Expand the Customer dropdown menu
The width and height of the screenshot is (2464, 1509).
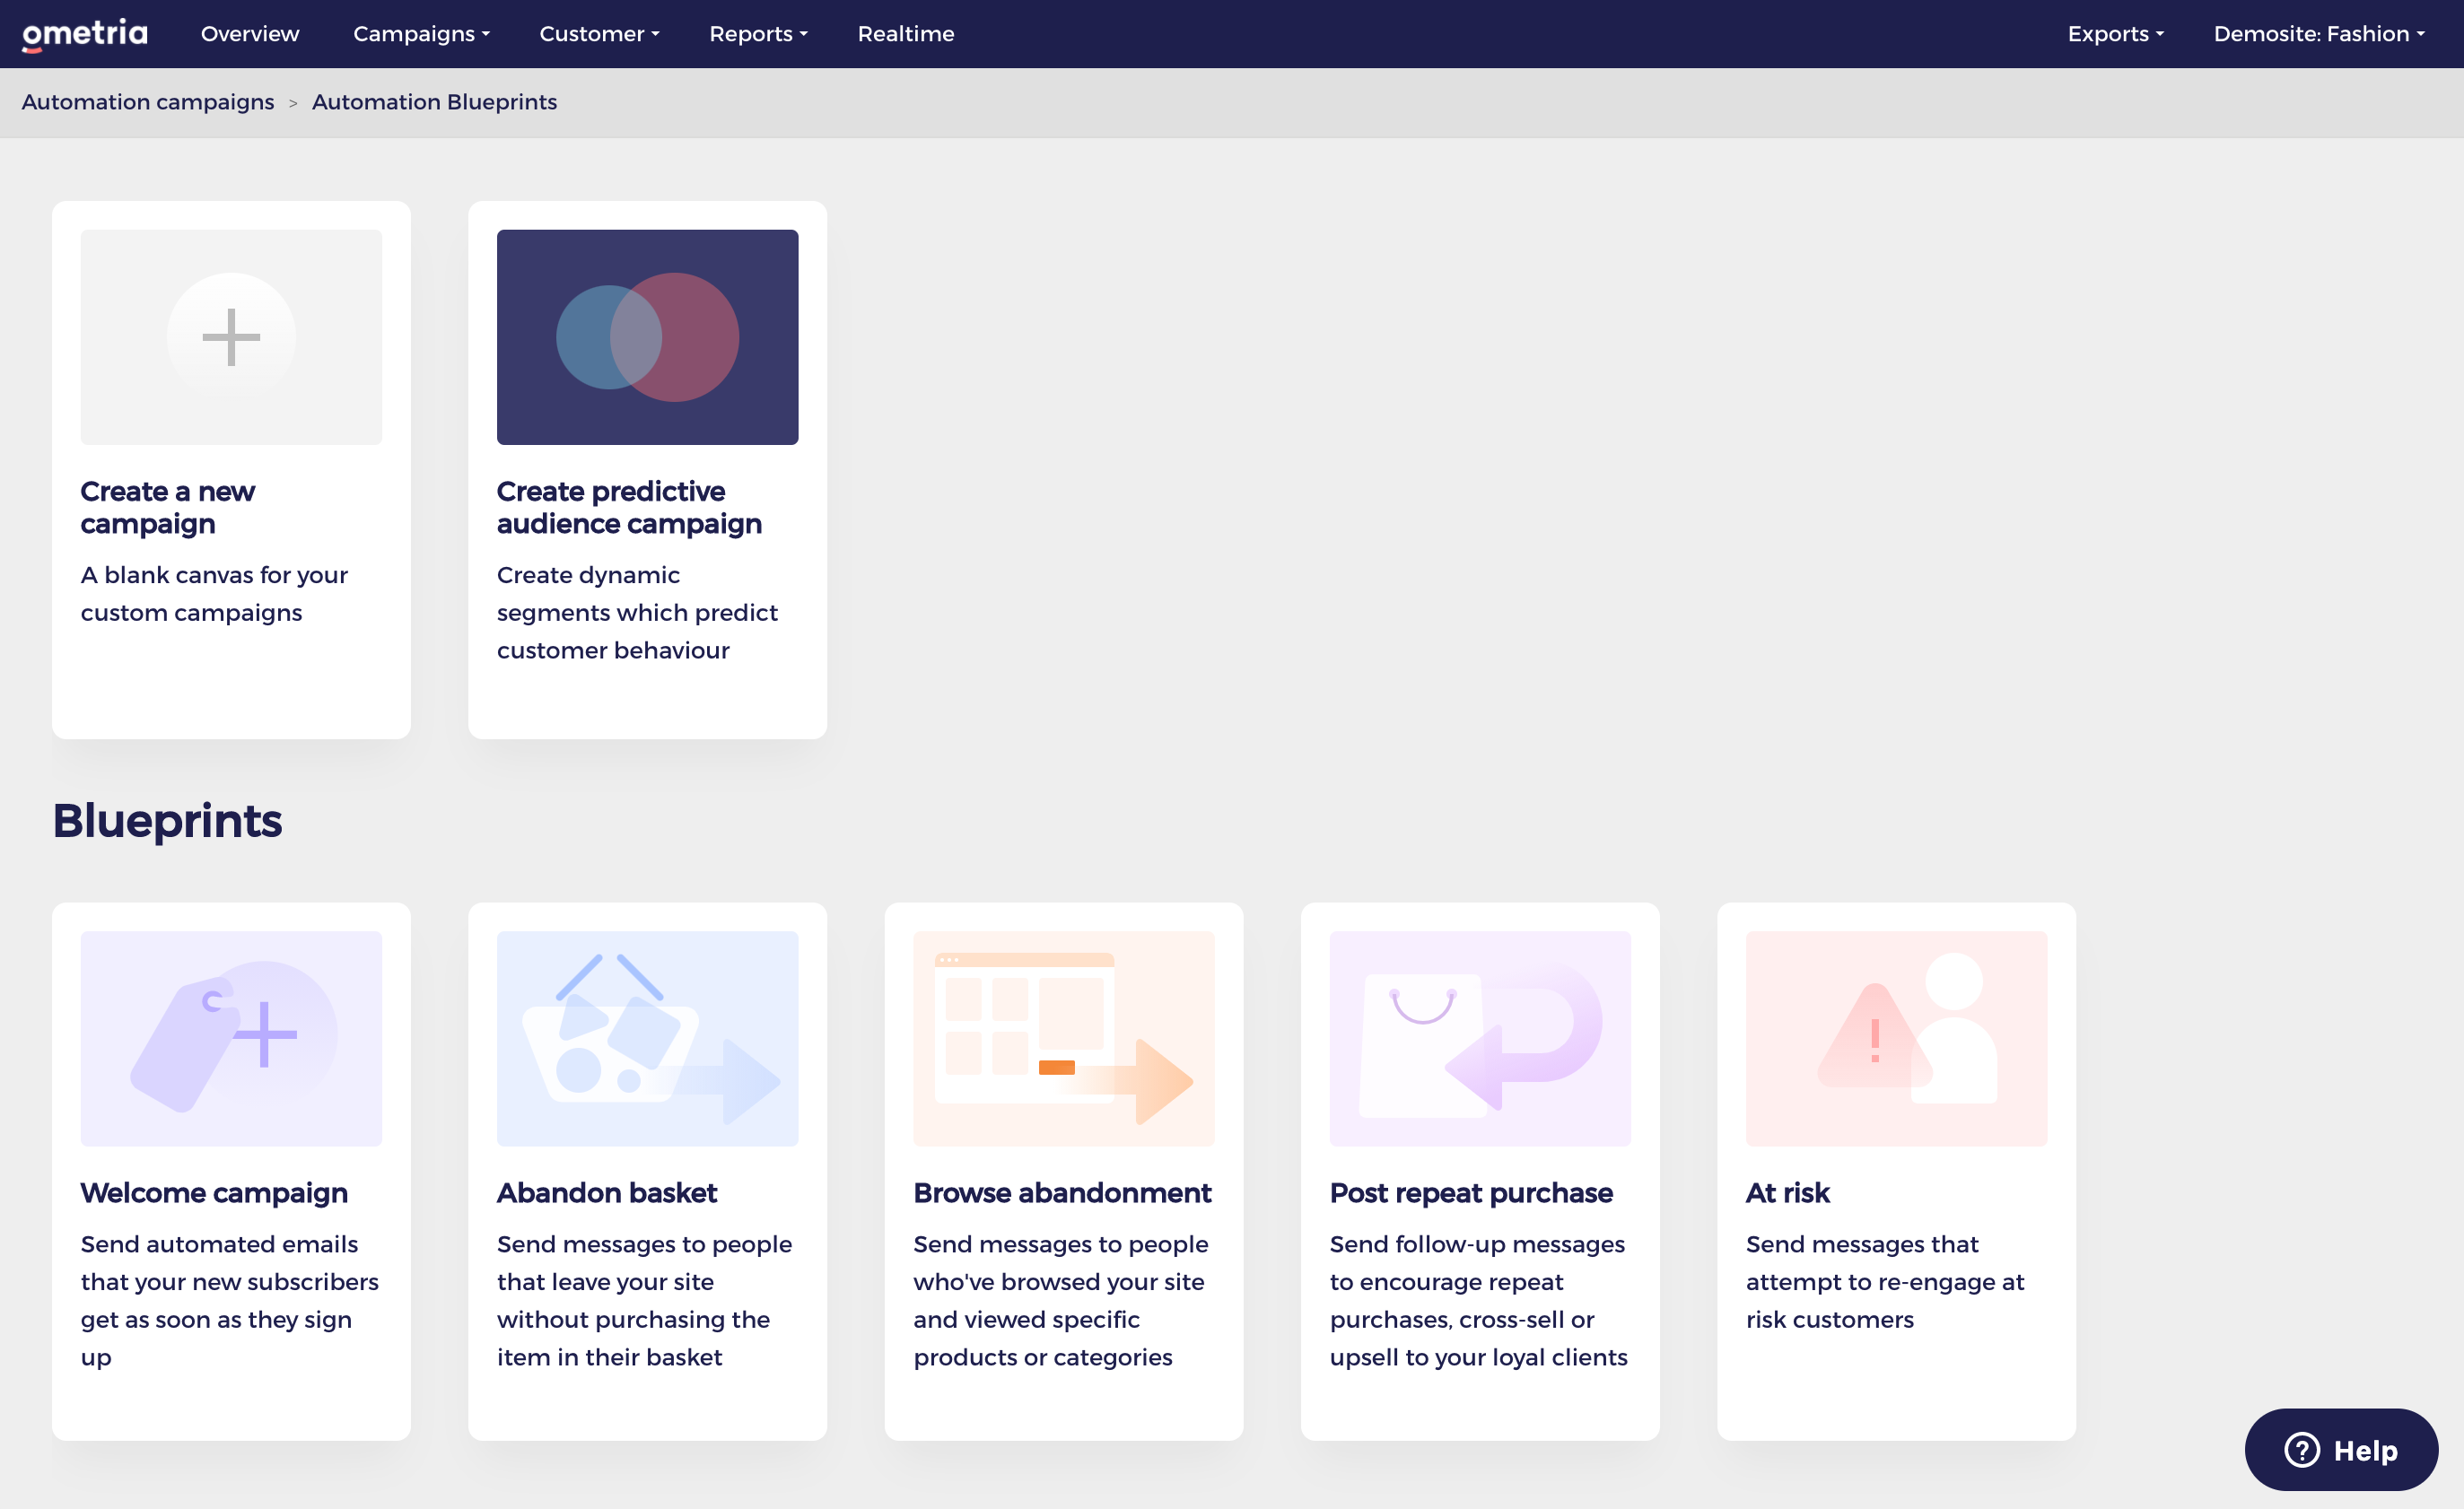599,34
